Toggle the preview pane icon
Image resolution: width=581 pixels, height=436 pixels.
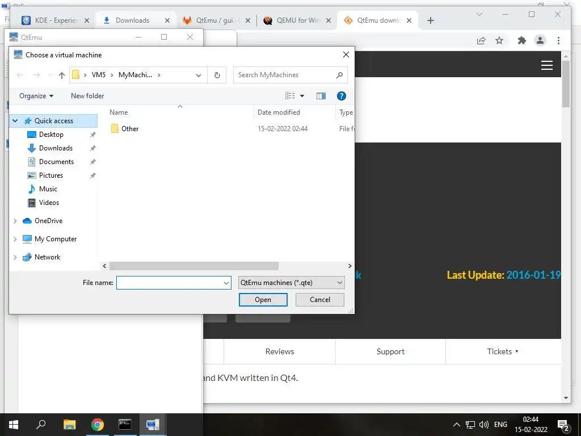coord(321,96)
